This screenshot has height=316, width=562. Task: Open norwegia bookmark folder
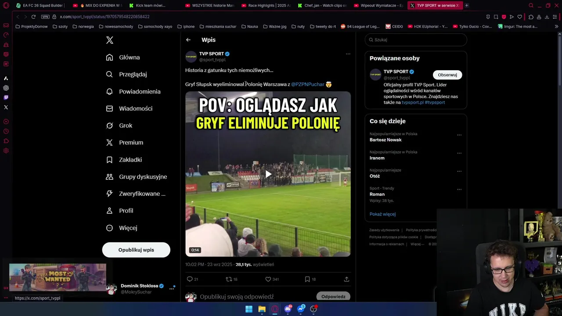[83, 26]
